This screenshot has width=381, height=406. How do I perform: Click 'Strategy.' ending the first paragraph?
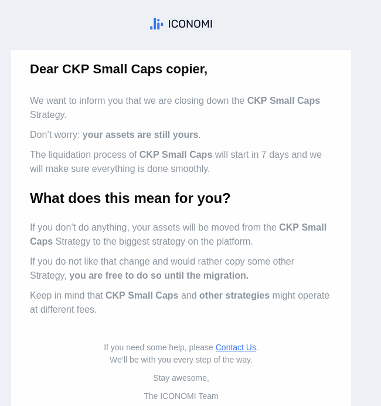coord(49,114)
